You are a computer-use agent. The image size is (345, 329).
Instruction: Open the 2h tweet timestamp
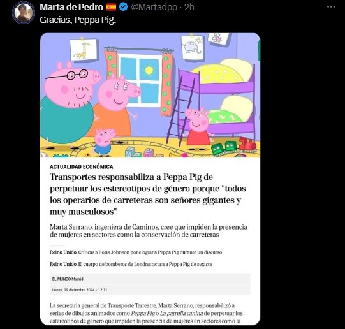pyautogui.click(x=189, y=7)
